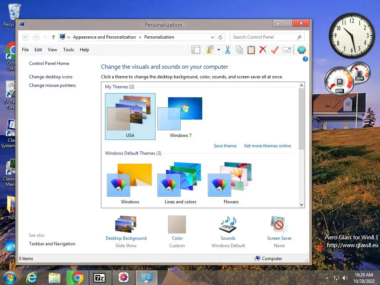
Task: Open help with blue question mark
Action: click(305, 59)
